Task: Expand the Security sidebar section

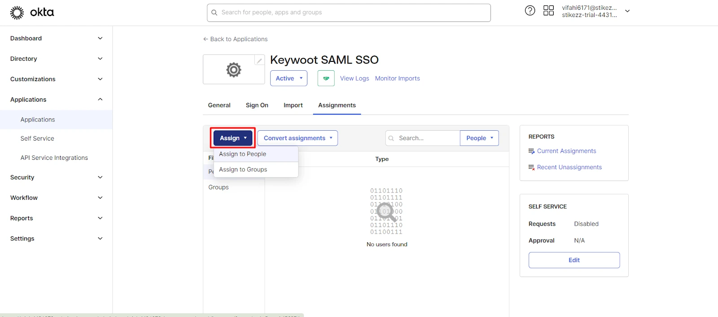Action: 100,177
